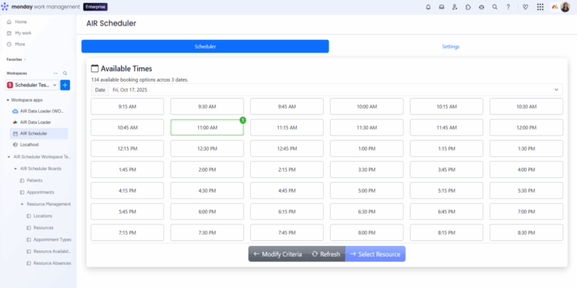Click the Select Resource button
Screen dimensions: 577x288
(376, 254)
